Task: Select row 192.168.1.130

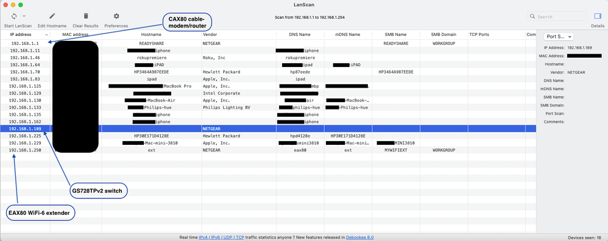Action: 268,100
